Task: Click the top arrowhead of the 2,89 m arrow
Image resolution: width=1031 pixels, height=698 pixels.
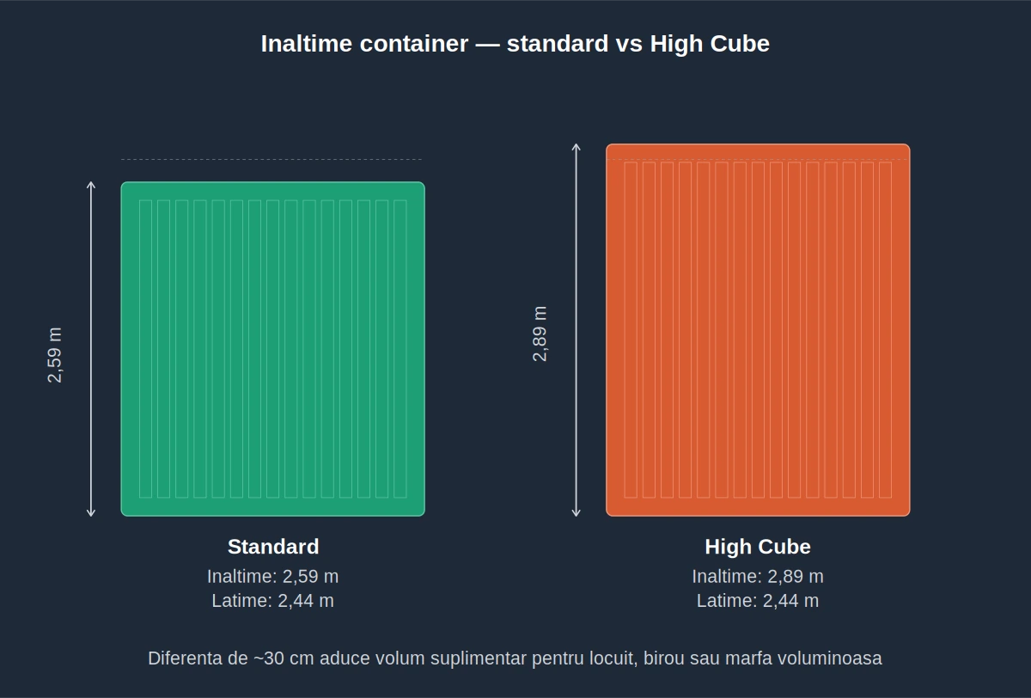Action: pos(577,147)
